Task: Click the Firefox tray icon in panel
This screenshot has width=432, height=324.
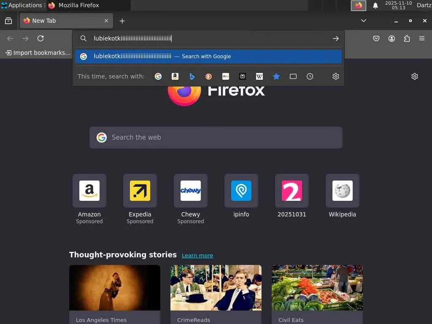Action: pyautogui.click(x=359, y=5)
